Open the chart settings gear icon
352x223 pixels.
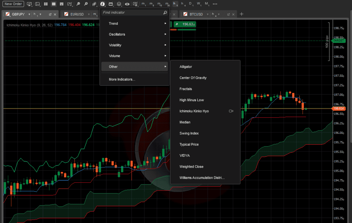135,4
